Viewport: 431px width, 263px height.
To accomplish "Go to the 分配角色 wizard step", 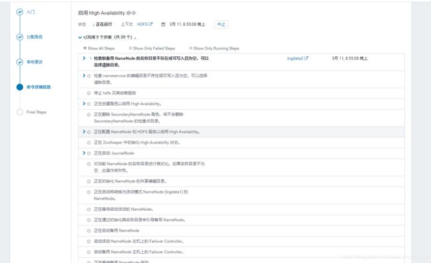I will 34,37.
